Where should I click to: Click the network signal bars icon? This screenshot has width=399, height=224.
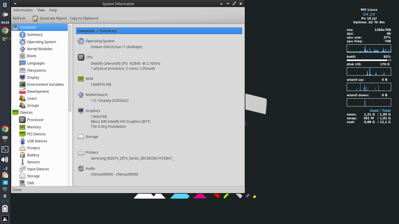click(5, 168)
